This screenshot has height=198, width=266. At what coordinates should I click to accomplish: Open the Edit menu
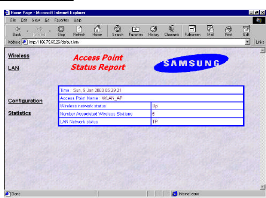tap(24, 20)
